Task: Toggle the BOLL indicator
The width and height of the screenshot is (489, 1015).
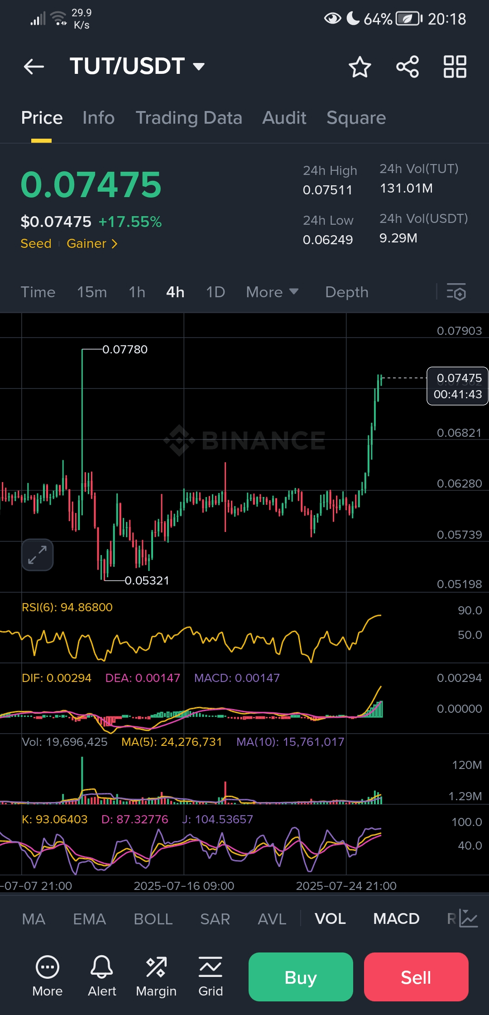Action: [x=153, y=919]
